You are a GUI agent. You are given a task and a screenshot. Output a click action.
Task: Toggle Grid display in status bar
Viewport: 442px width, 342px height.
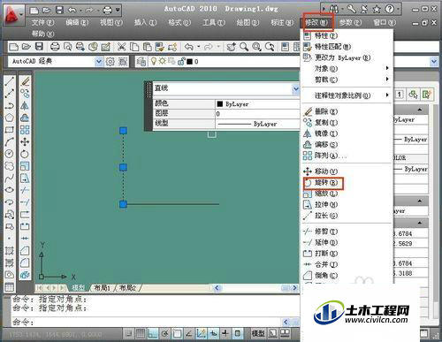pos(141,333)
